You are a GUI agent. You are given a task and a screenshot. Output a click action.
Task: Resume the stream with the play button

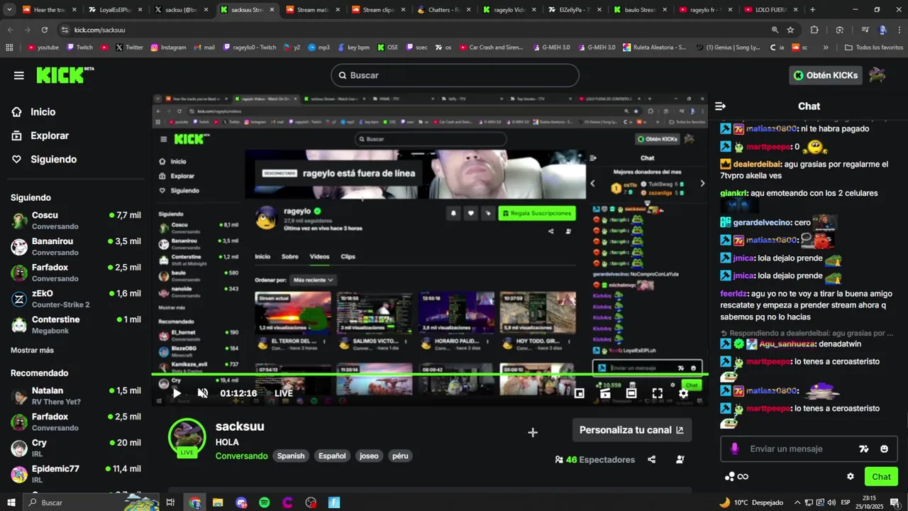pos(177,393)
